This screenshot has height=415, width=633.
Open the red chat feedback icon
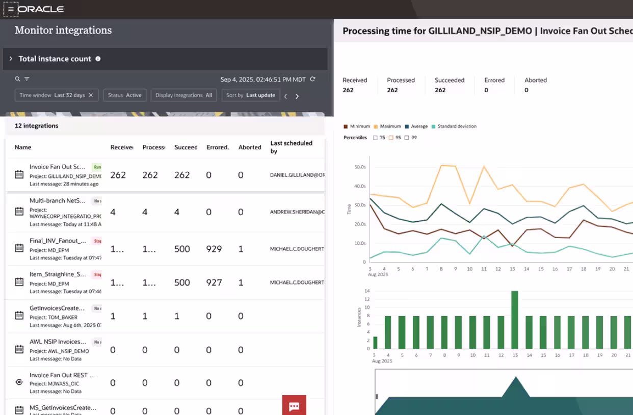tap(294, 406)
